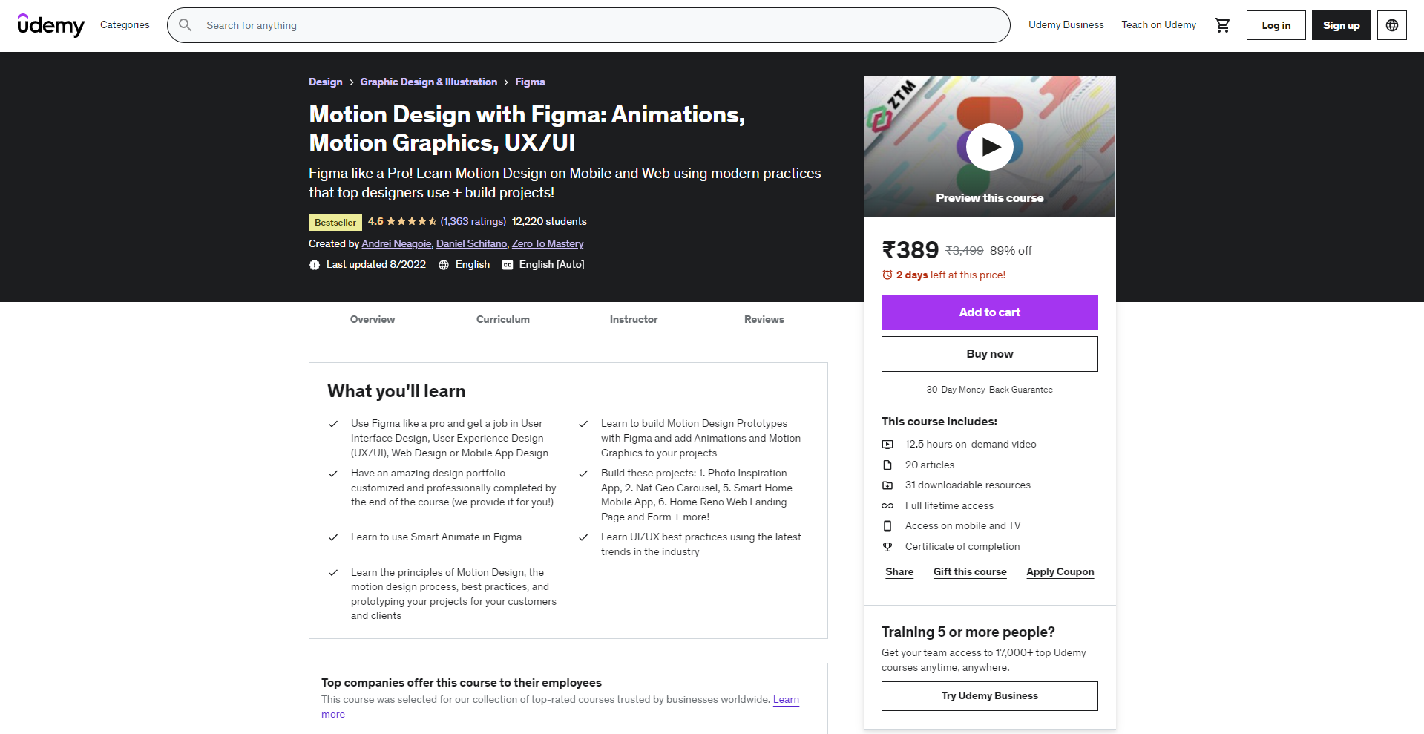Click the Last updated badge icon
This screenshot has width=1424, height=734.
click(x=315, y=265)
